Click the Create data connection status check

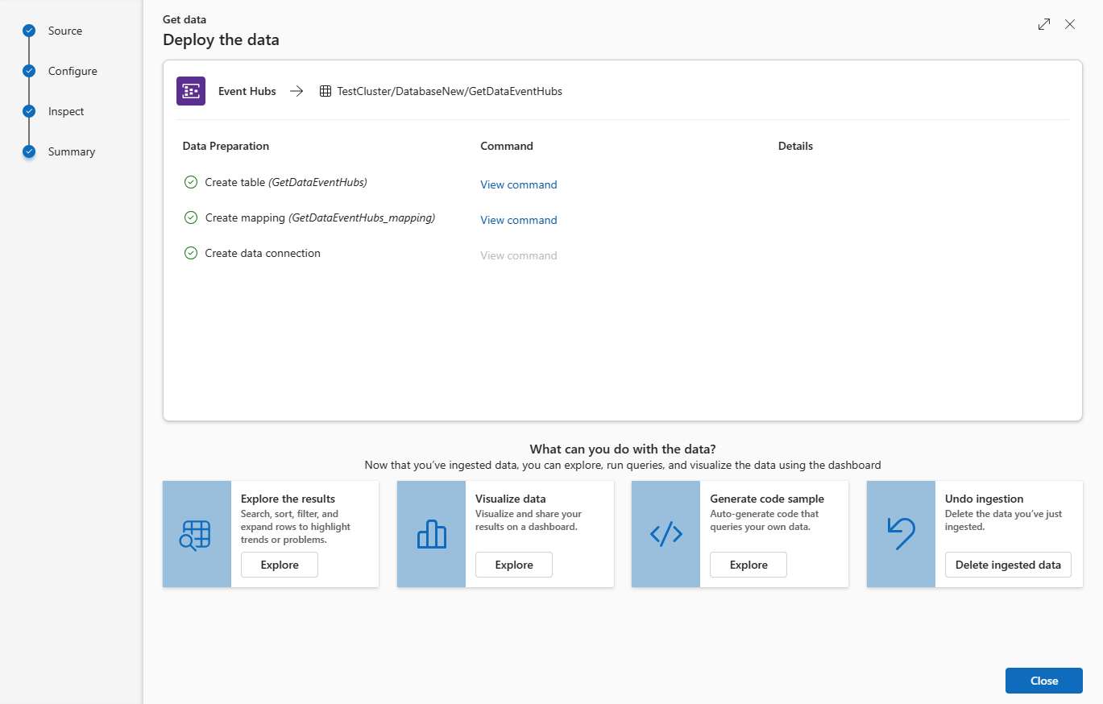[x=191, y=253]
